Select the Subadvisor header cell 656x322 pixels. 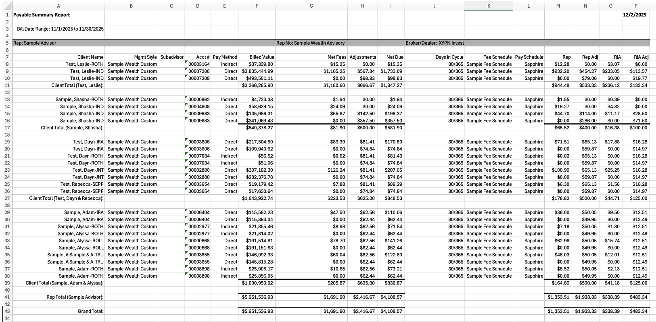click(172, 57)
